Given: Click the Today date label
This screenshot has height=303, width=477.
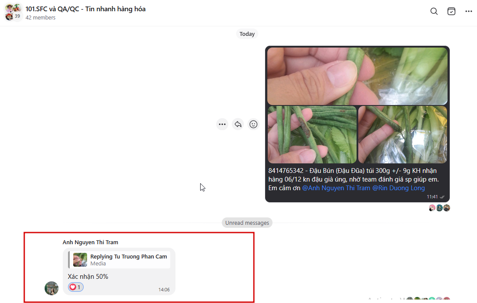Looking at the screenshot, I should click(247, 34).
